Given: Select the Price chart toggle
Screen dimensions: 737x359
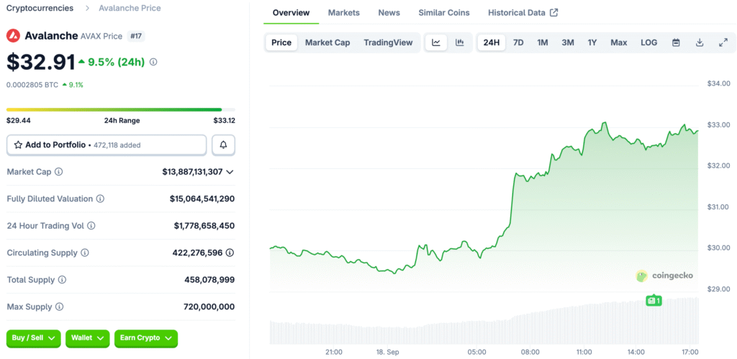Looking at the screenshot, I should pos(281,42).
